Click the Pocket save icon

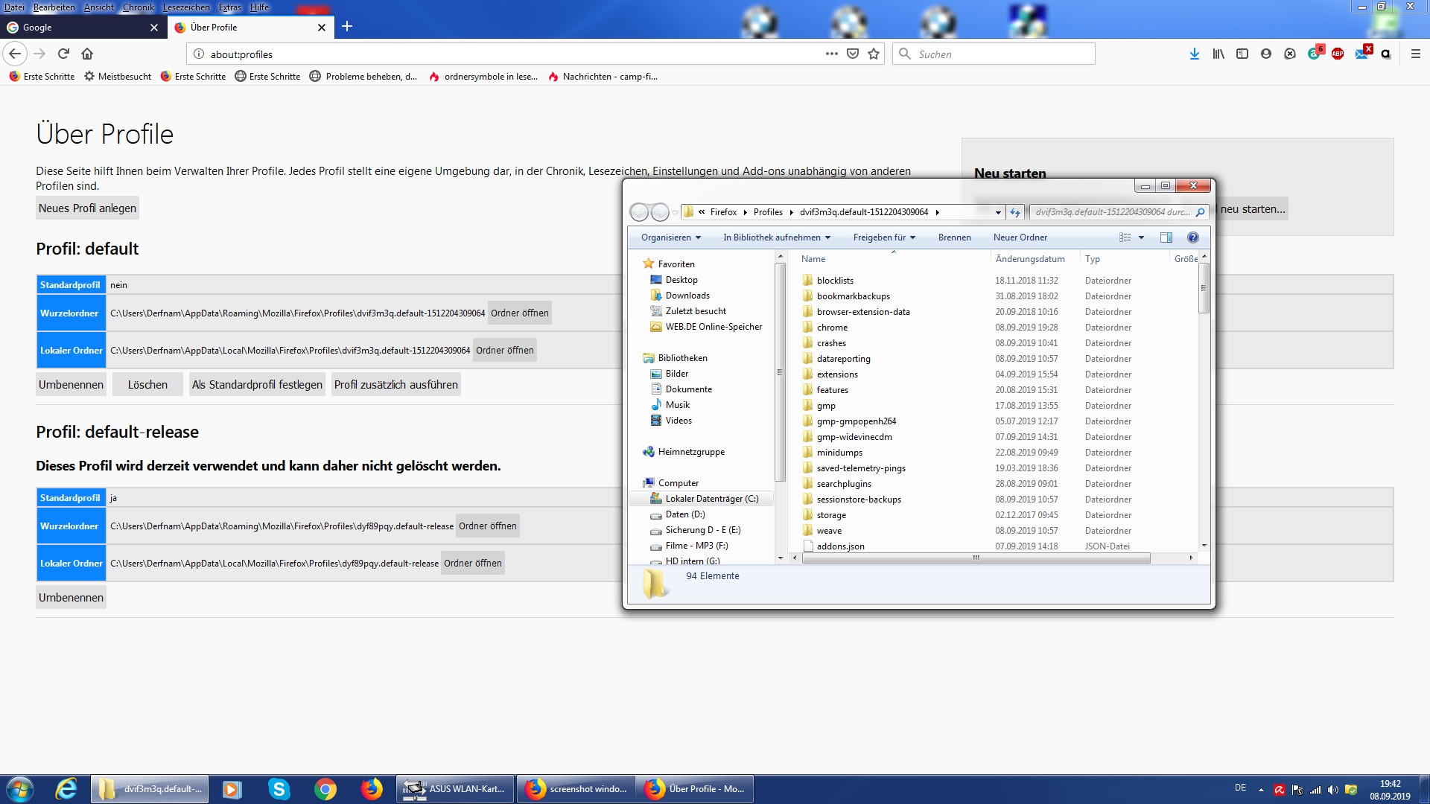853,54
